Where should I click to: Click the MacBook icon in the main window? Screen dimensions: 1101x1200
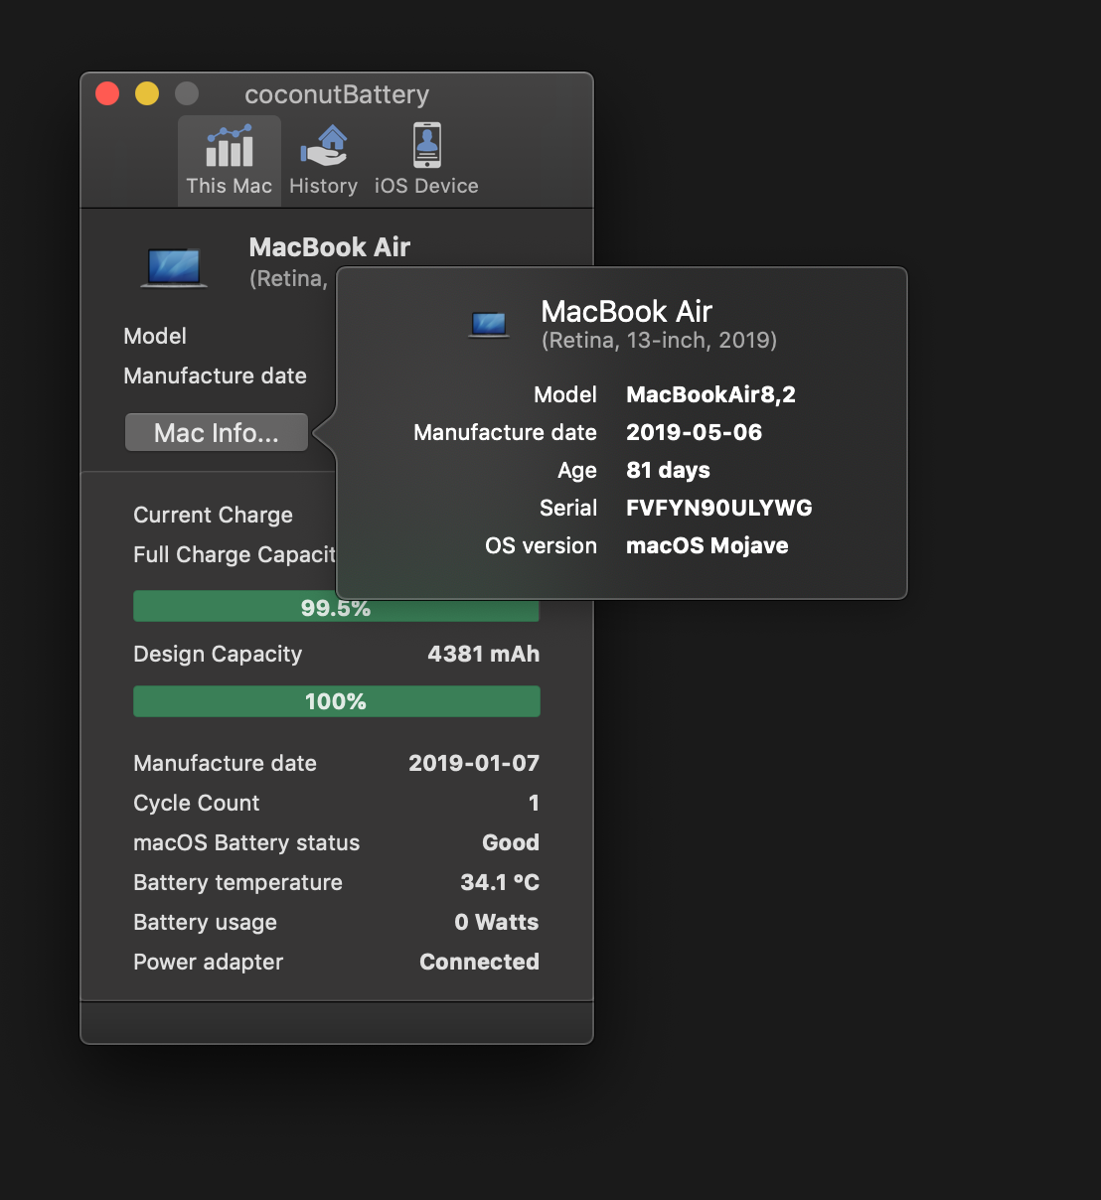(x=174, y=267)
